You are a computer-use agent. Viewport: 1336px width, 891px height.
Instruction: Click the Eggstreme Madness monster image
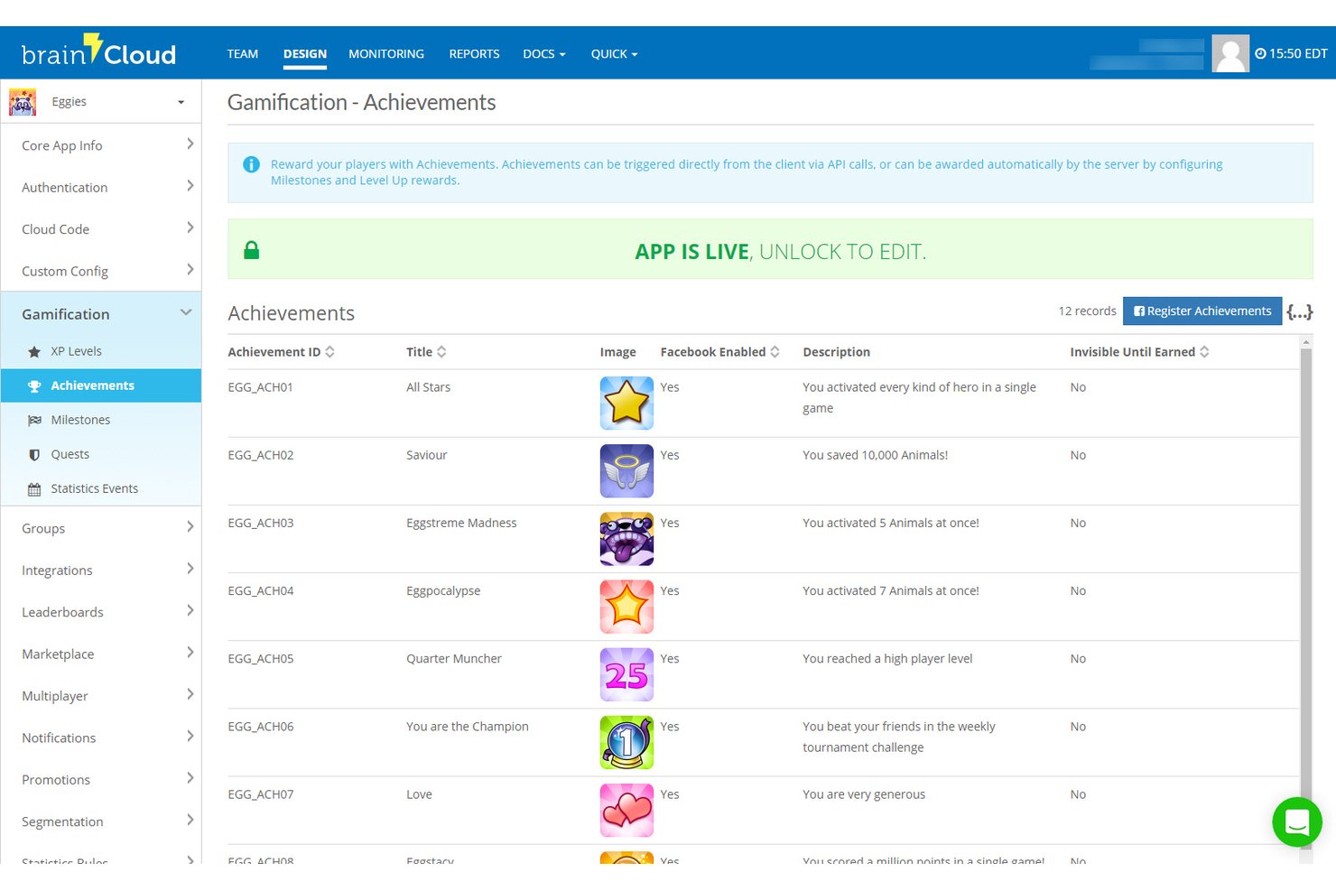[x=626, y=539]
